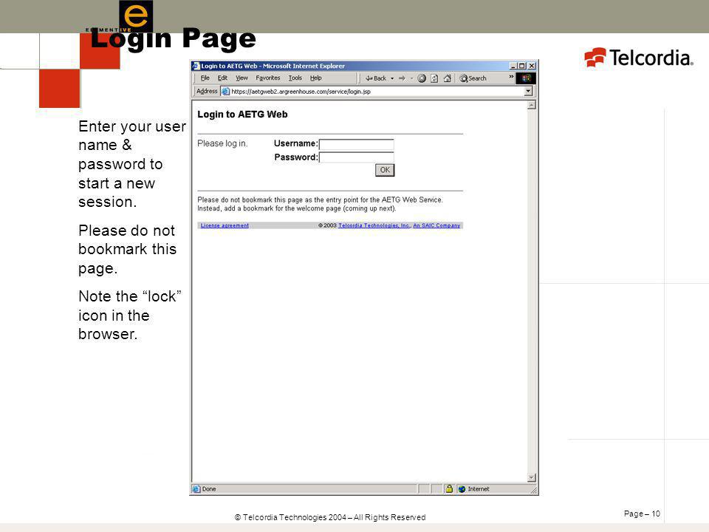Viewport: 709px width, 532px height.
Task: Minimize the Internet Explorer window
Action: [x=513, y=66]
